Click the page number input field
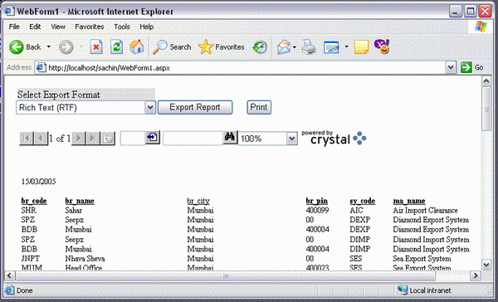Image resolution: width=498 pixels, height=302 pixels. point(133,139)
